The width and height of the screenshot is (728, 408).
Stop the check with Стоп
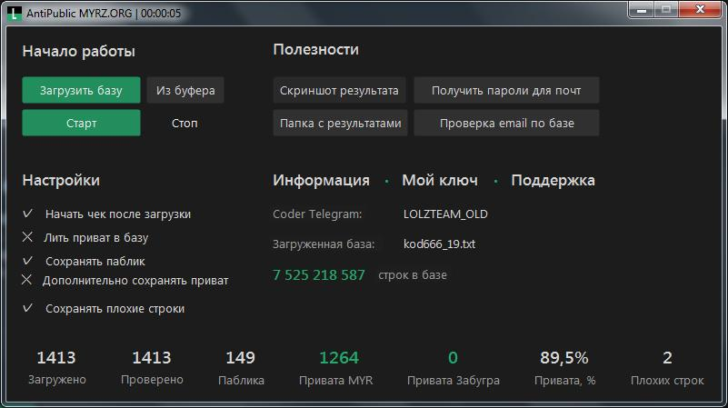pyautogui.click(x=184, y=123)
